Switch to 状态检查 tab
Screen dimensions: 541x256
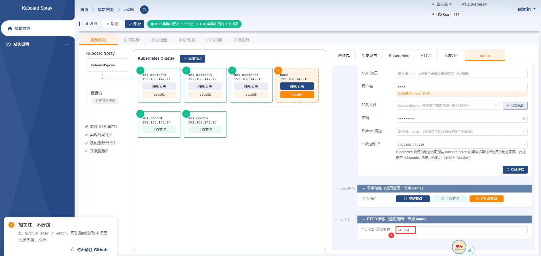point(159,40)
